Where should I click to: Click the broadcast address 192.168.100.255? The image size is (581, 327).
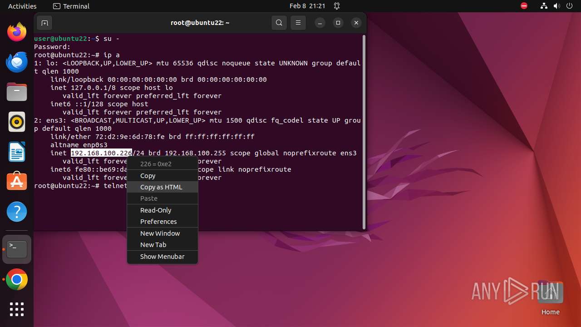(195, 153)
